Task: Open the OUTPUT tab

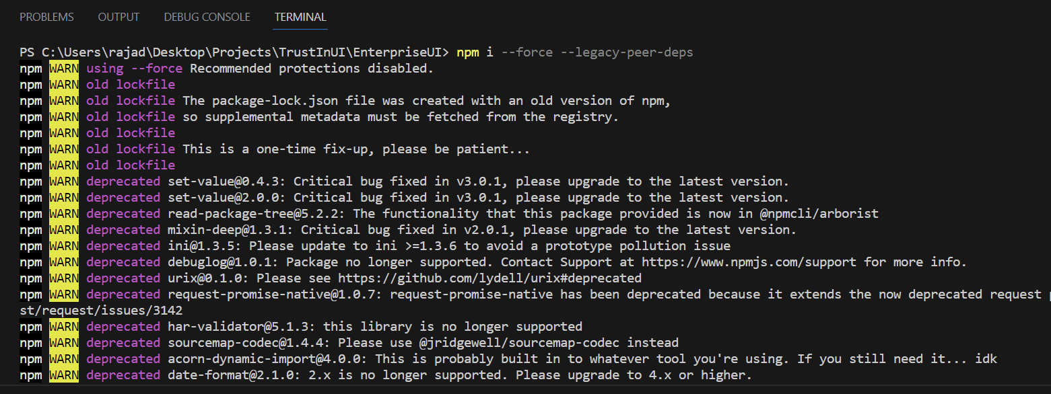Action: click(x=118, y=17)
